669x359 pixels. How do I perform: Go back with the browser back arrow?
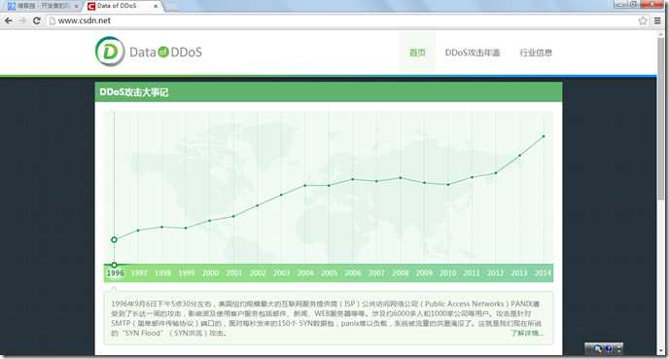[x=8, y=20]
